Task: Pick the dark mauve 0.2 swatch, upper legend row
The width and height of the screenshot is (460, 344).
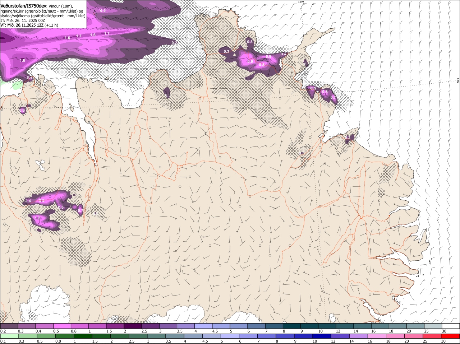Action: [x=9, y=326]
